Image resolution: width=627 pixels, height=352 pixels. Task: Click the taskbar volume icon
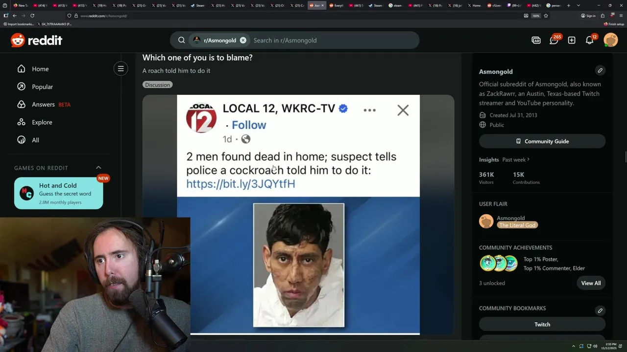pos(595,346)
